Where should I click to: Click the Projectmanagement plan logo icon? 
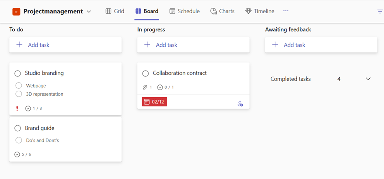coord(16,12)
